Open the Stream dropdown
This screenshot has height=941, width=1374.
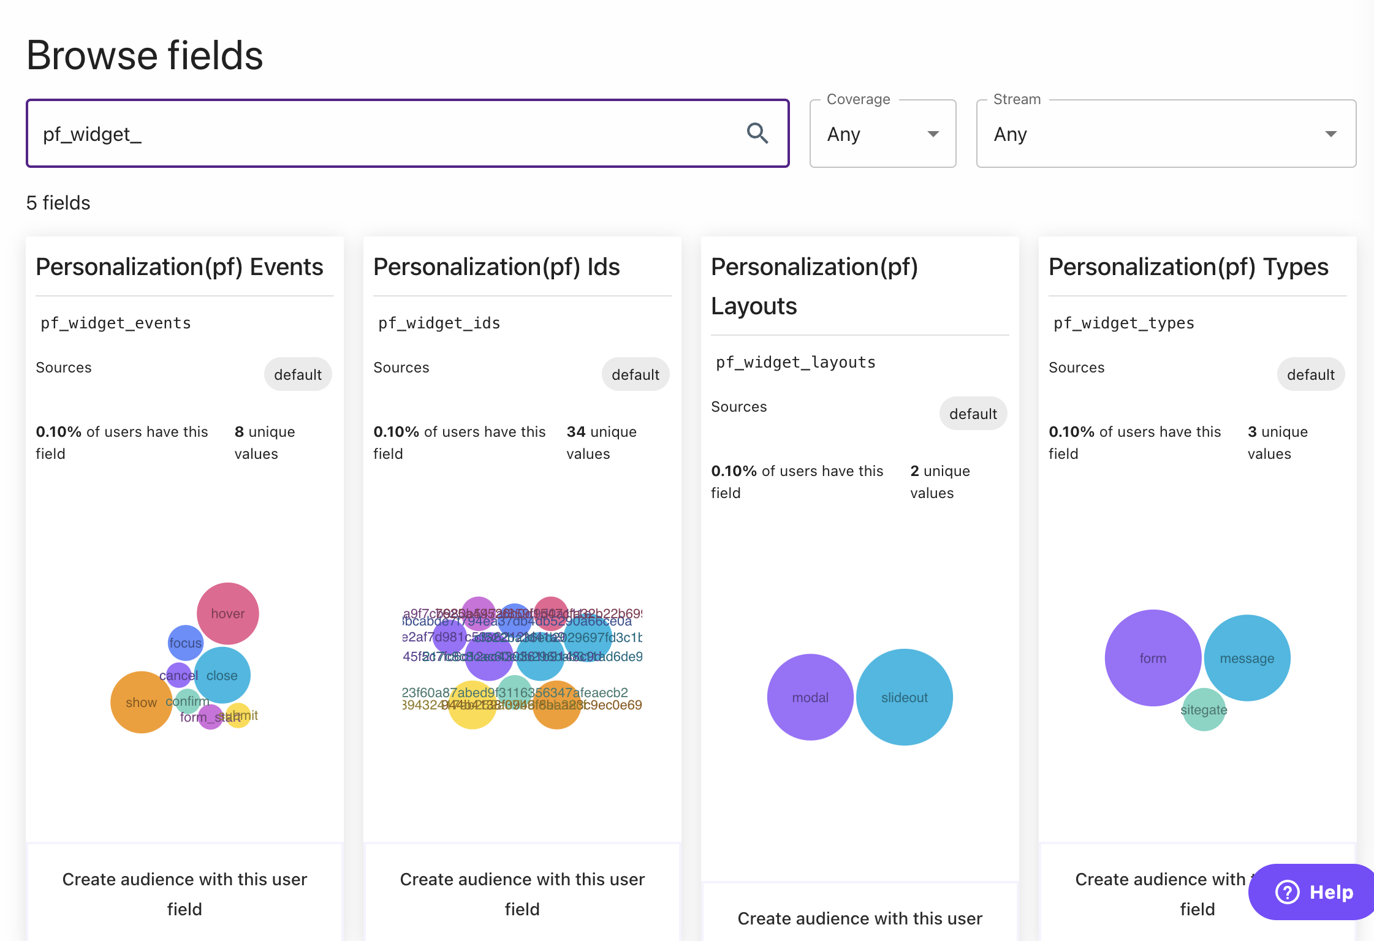(x=1166, y=134)
